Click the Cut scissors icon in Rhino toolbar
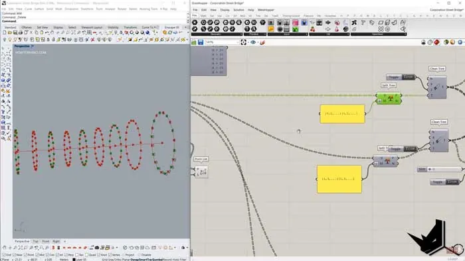This screenshot has width=465, height=261. click(31, 32)
